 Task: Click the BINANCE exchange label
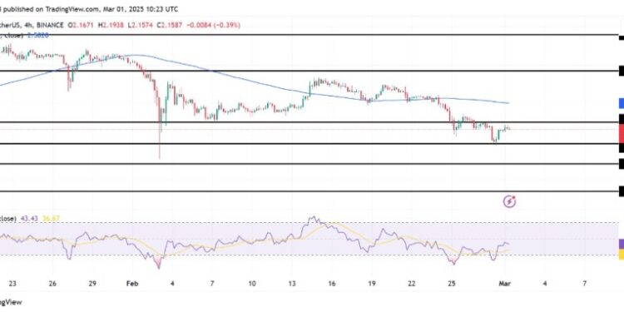click(x=49, y=25)
